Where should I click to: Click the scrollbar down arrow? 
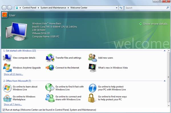(169, 106)
